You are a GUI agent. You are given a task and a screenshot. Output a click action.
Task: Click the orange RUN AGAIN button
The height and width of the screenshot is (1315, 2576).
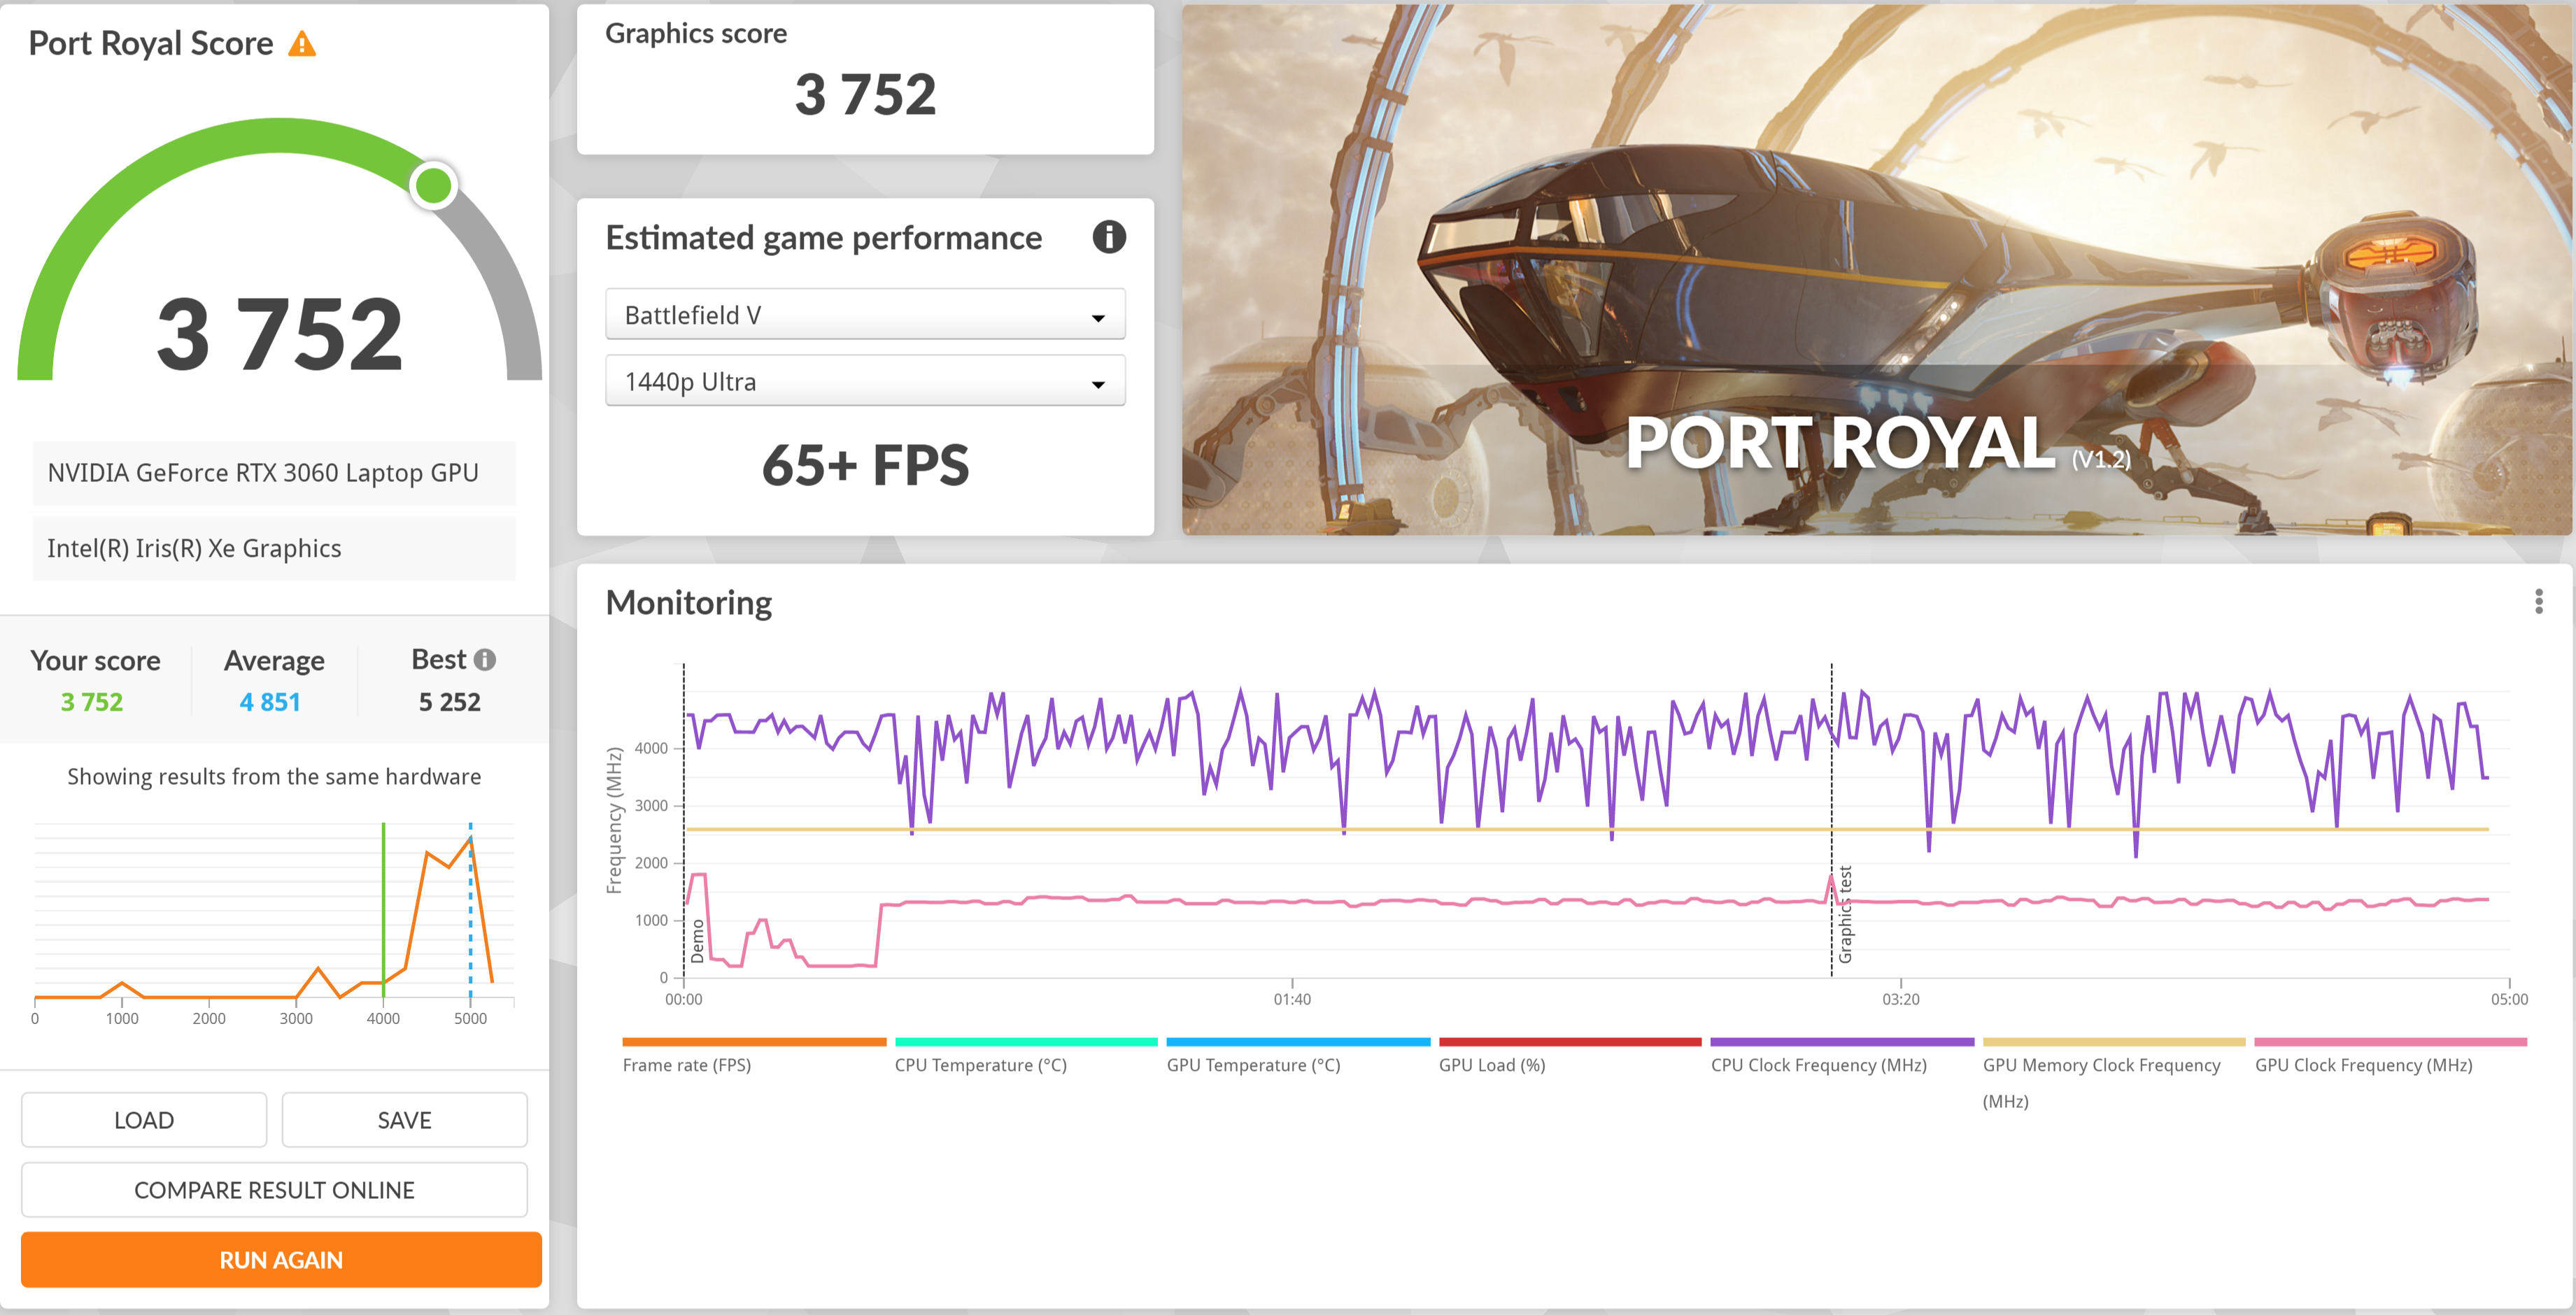(281, 1260)
